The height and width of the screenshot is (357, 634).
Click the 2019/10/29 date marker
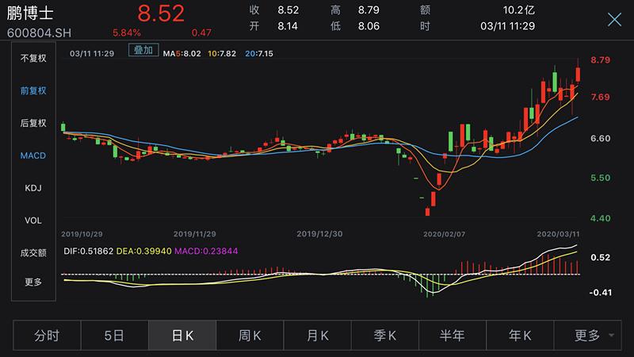(82, 234)
